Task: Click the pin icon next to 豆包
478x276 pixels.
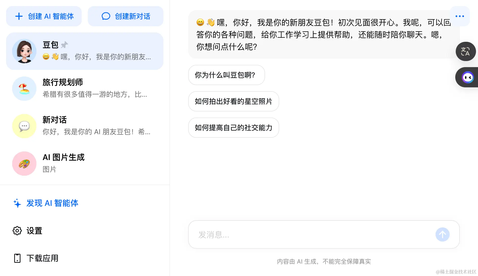Action: pos(64,45)
